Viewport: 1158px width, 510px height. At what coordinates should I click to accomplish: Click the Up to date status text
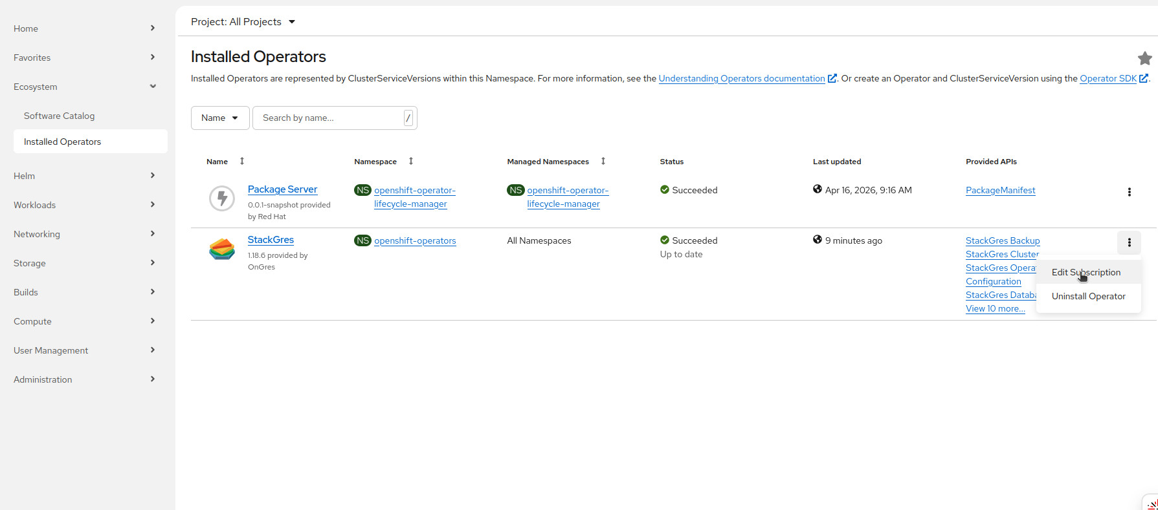pos(681,254)
